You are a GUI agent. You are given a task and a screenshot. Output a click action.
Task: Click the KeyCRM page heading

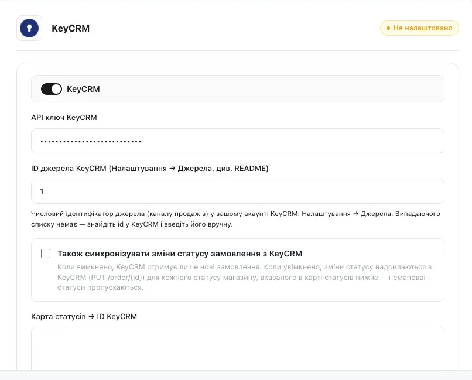tap(71, 28)
